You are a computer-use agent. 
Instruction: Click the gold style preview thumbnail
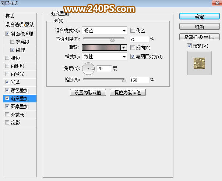click(x=199, y=63)
